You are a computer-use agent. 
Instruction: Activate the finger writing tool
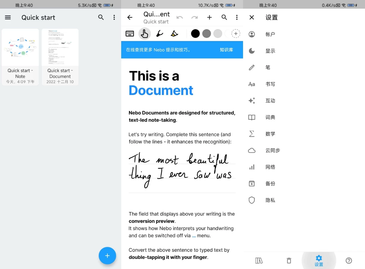point(145,33)
